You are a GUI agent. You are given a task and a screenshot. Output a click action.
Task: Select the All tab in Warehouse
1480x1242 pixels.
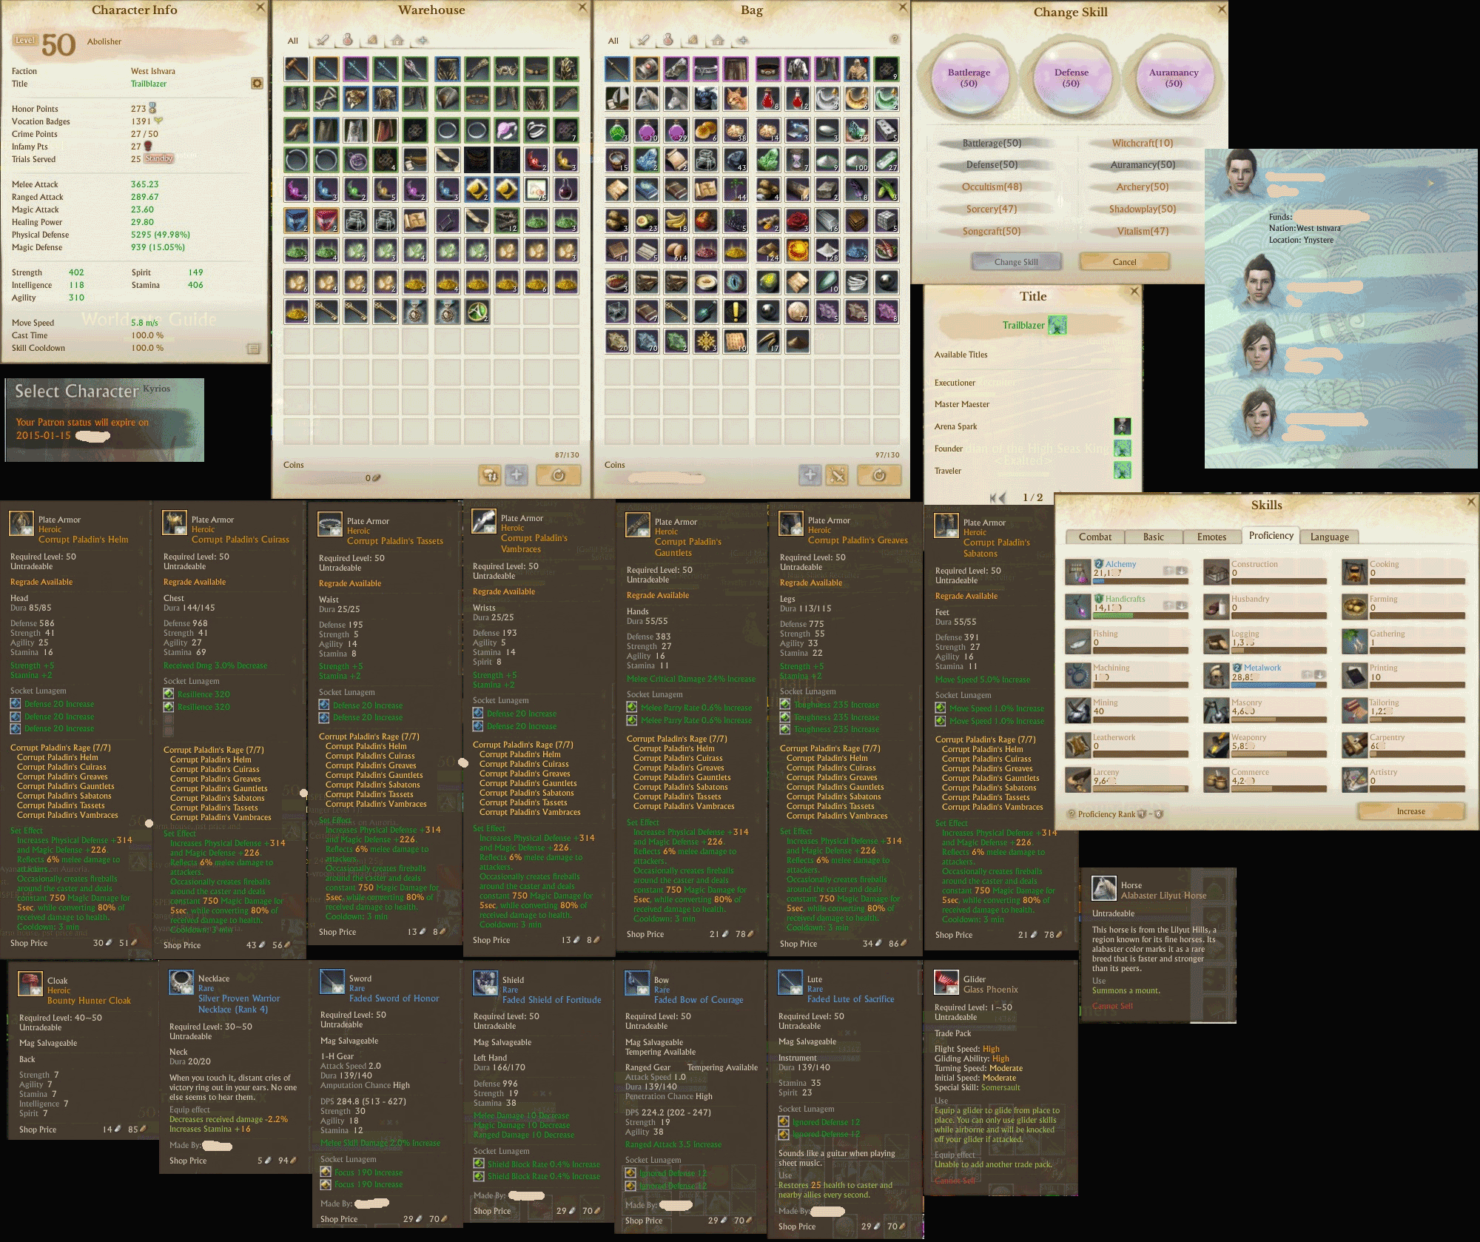(293, 41)
